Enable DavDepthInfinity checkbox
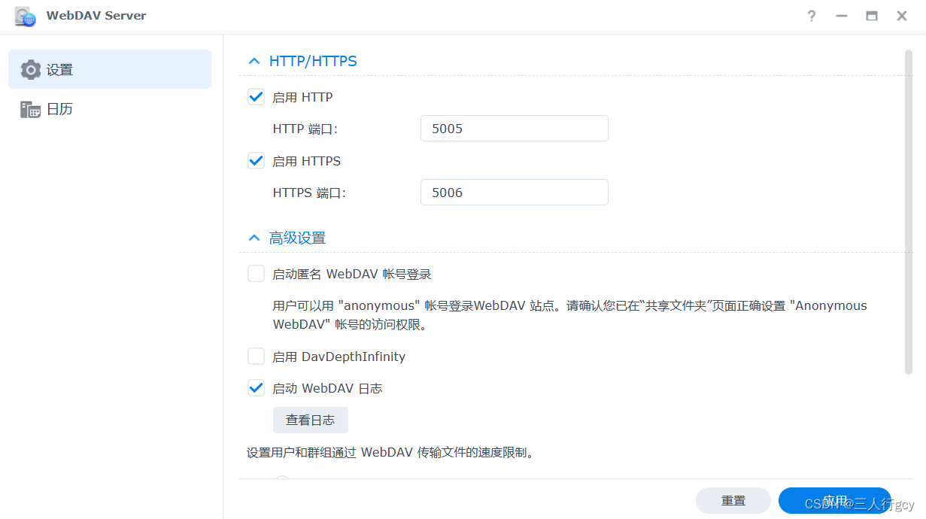 (x=256, y=357)
